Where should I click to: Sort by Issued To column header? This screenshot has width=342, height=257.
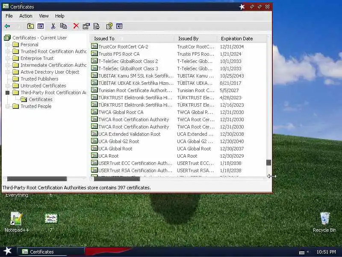tap(132, 39)
